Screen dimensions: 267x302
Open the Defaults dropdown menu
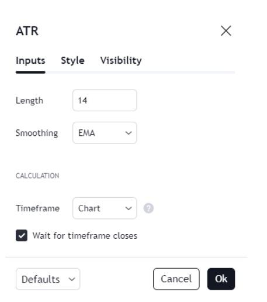pos(48,279)
